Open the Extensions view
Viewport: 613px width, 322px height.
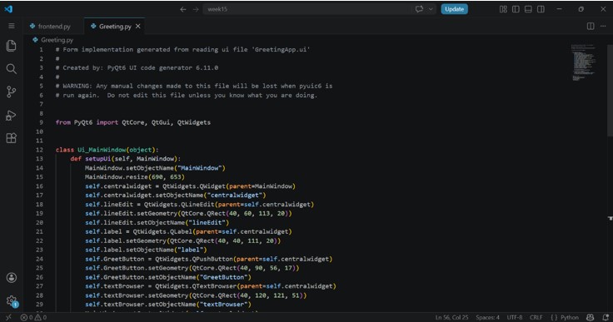[12, 138]
